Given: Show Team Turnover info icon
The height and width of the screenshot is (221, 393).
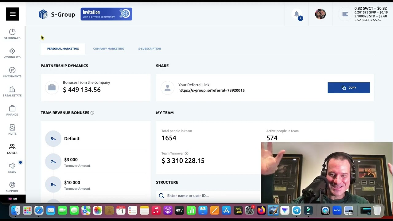Looking at the screenshot, I should 186,153.
